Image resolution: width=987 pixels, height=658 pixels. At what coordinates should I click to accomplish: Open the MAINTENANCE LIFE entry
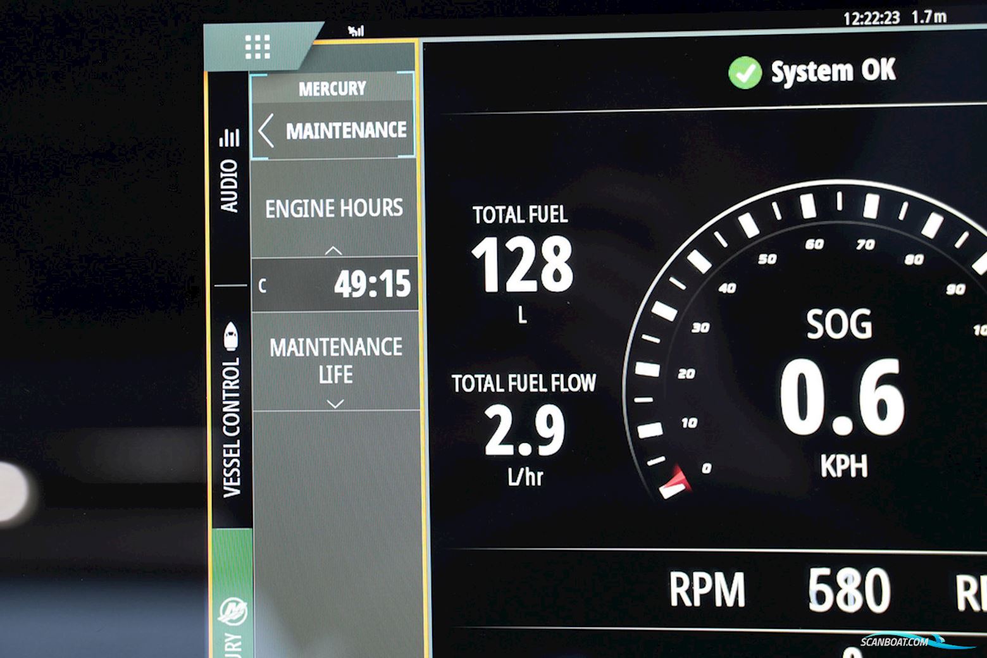[x=335, y=361]
